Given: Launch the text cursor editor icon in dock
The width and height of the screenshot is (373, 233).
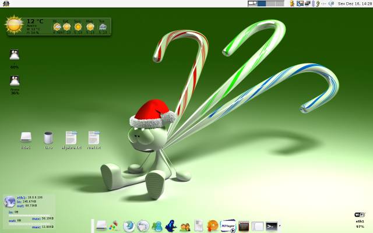Looking at the screenshot, I should pos(258,226).
